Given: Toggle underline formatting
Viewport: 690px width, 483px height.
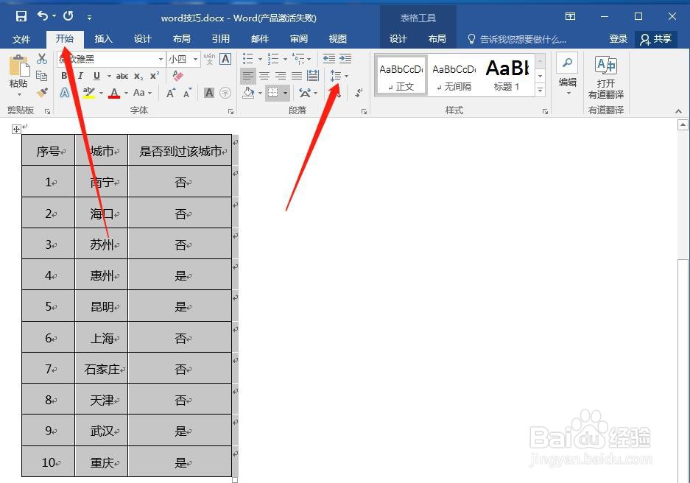Looking at the screenshot, I should point(96,74).
